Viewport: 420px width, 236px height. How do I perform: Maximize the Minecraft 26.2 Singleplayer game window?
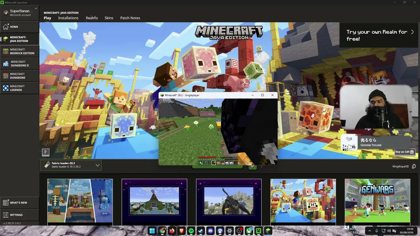(262, 95)
